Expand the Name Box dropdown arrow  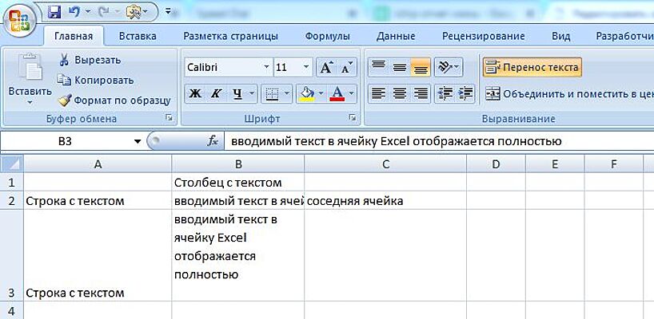click(138, 141)
